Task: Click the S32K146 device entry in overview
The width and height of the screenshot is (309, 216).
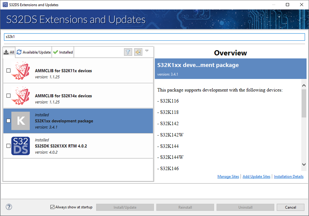Action: coord(168,169)
